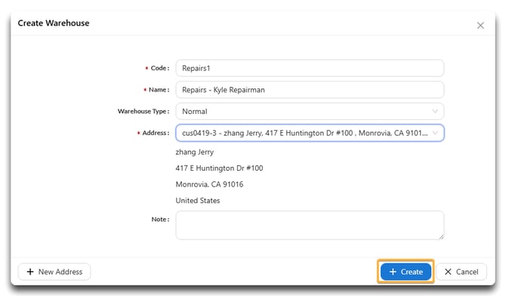Click the plus icon on the Create button

393,272
